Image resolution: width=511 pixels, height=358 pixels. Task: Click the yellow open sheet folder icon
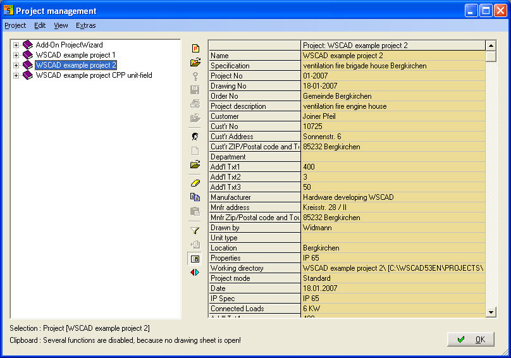click(x=195, y=164)
